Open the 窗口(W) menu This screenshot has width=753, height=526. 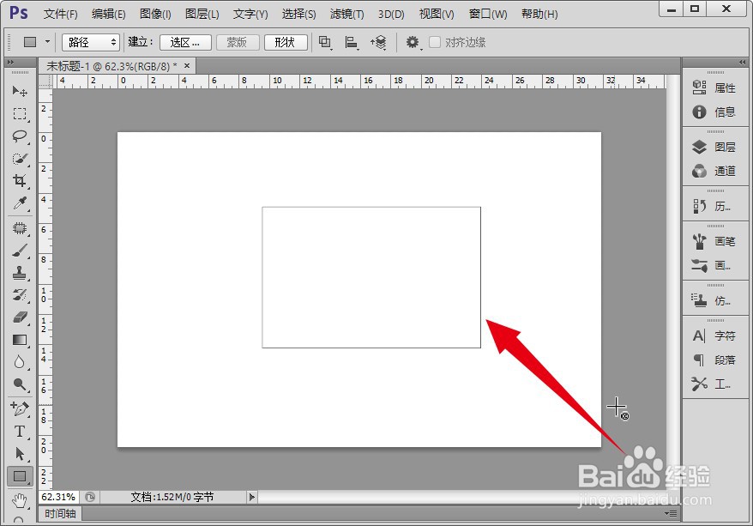point(488,15)
